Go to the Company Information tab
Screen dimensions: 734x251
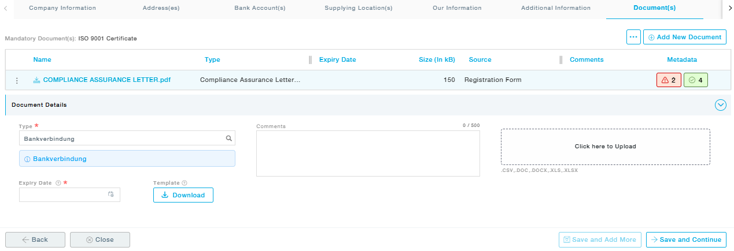tap(62, 8)
